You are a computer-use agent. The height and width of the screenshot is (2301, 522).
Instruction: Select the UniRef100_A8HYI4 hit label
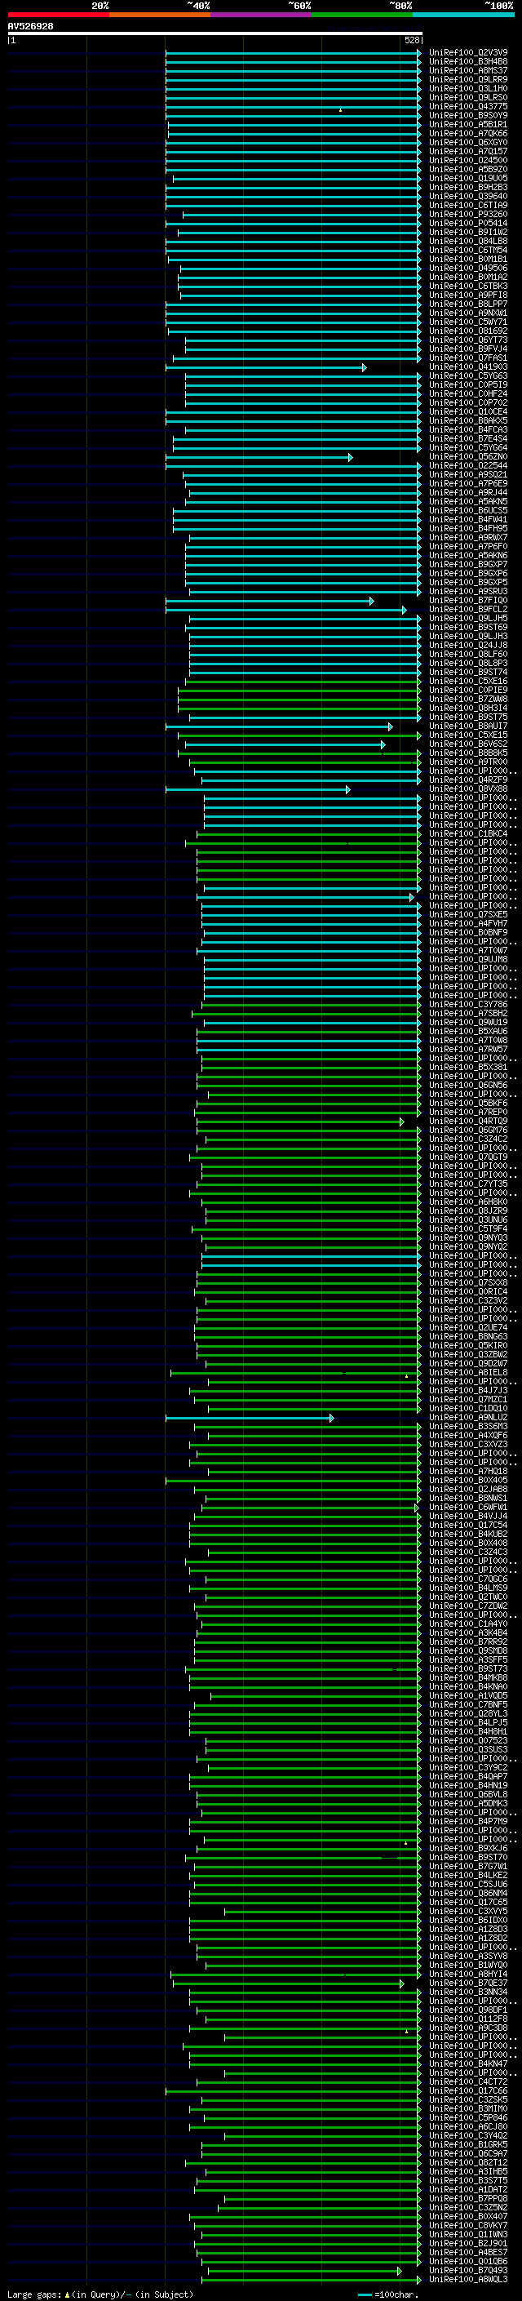(468, 1974)
